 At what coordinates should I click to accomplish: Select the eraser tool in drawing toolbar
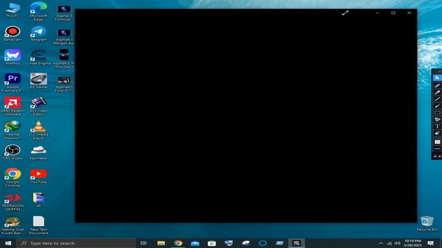point(437,133)
